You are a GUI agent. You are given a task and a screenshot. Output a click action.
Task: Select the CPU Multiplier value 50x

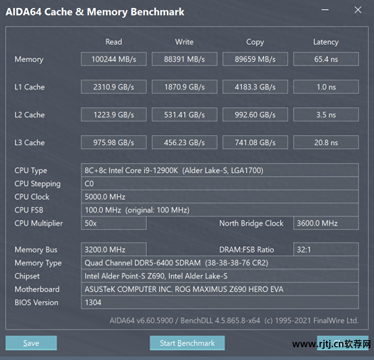[114, 223]
